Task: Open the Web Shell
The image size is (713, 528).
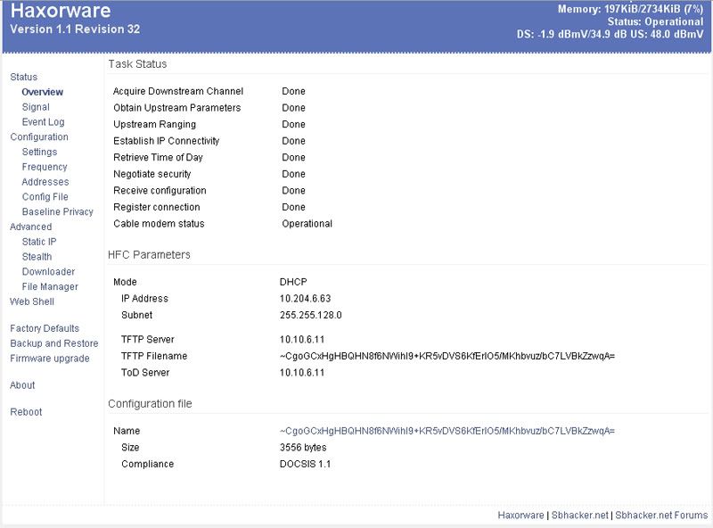Action: click(32, 301)
